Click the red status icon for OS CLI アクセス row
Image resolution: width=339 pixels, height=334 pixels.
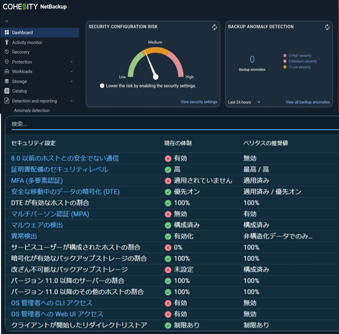(168, 303)
